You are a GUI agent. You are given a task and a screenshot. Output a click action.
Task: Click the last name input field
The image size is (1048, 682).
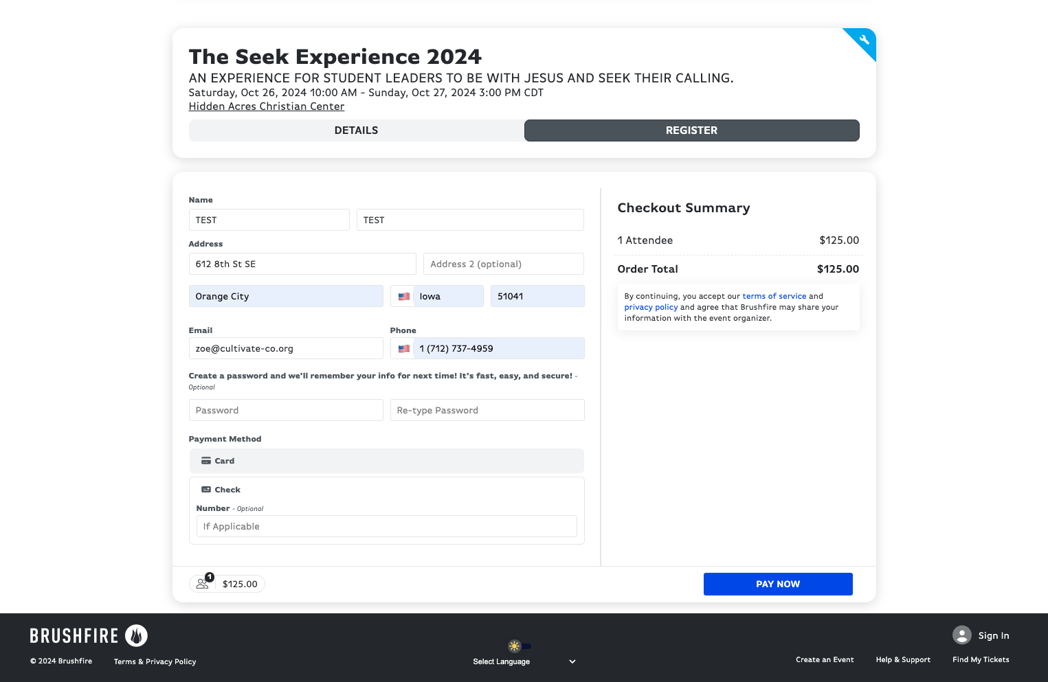[x=470, y=220]
